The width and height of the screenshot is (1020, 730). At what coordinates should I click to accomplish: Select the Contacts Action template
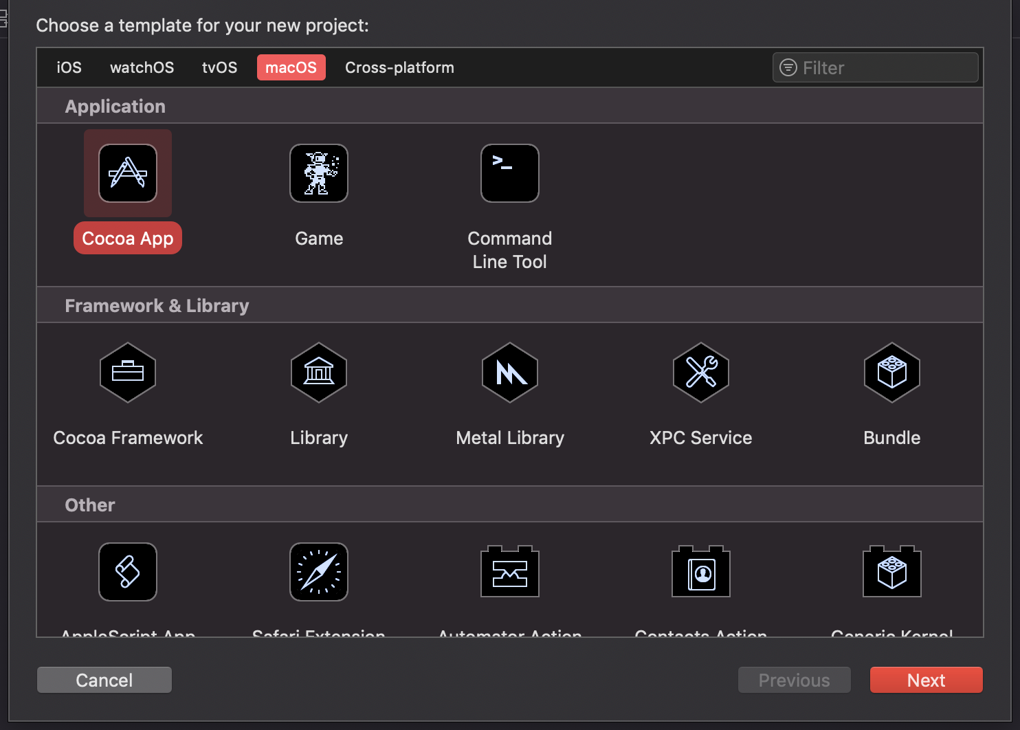(x=700, y=572)
